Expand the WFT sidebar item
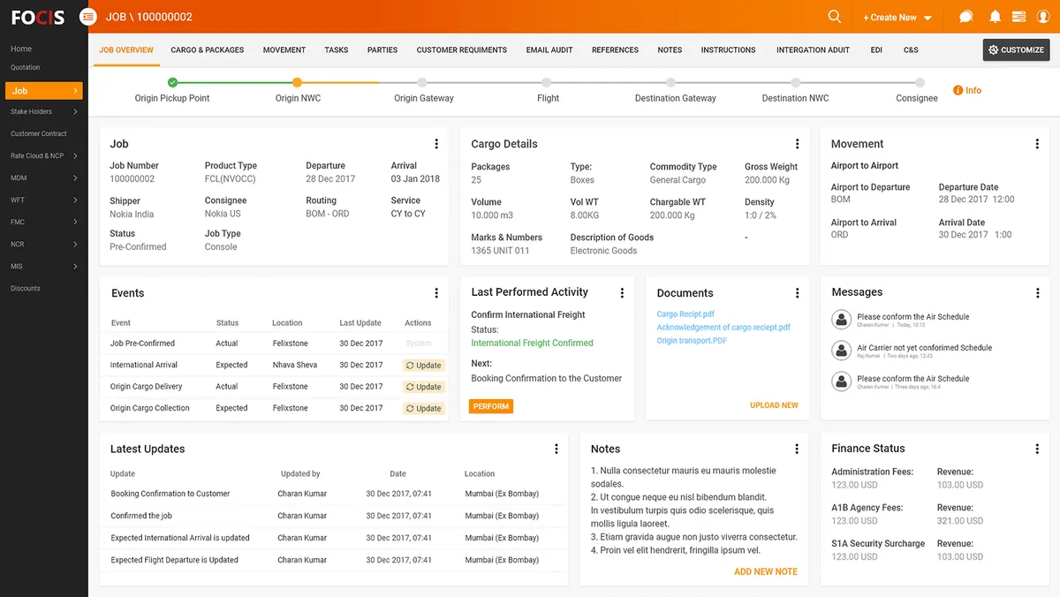The width and height of the screenshot is (1060, 597). tap(43, 200)
